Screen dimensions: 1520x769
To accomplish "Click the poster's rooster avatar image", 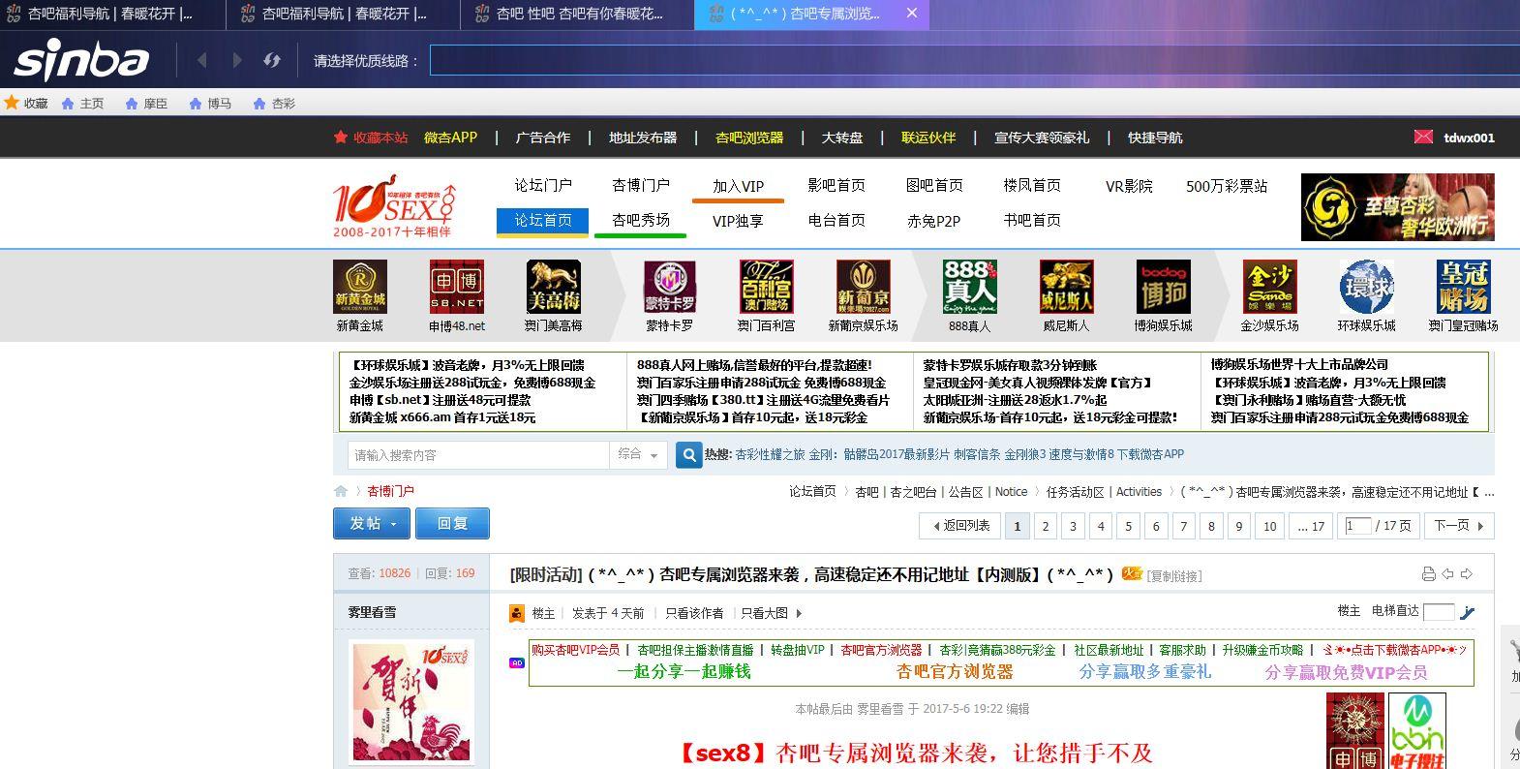I will (x=411, y=703).
